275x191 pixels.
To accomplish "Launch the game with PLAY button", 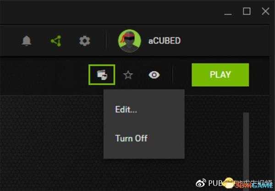I will coord(220,75).
